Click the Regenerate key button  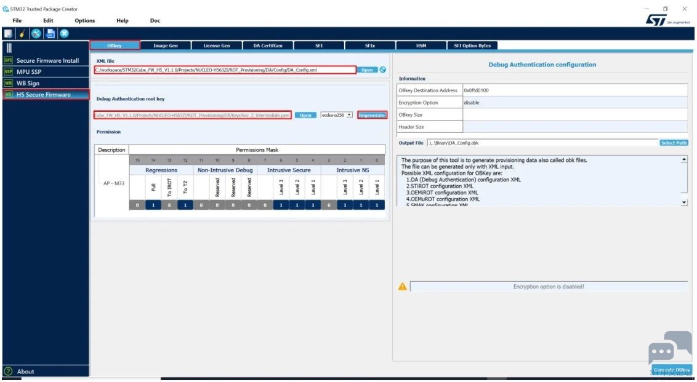(372, 115)
